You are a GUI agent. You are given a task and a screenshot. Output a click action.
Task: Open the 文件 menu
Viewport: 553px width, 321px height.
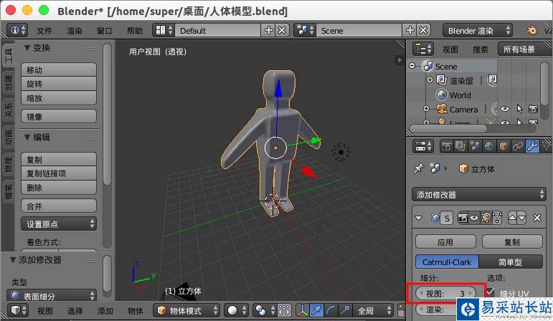pyautogui.click(x=44, y=31)
